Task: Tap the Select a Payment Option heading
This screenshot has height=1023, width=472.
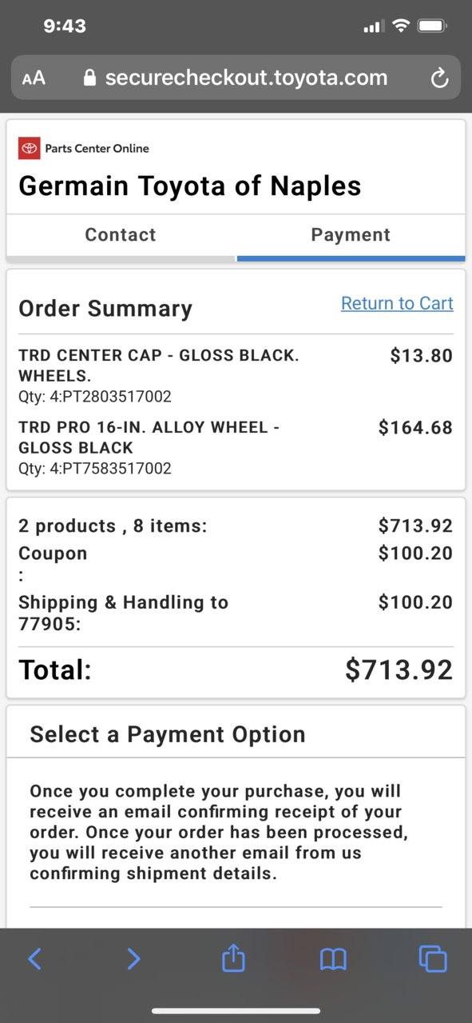Action: tap(168, 734)
